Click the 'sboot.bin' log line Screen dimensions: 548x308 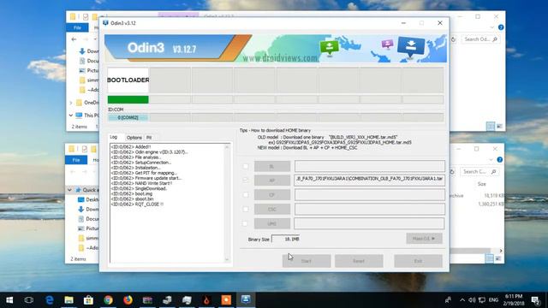point(132,199)
